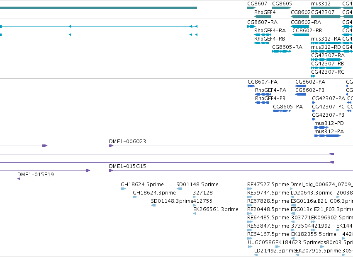Click the mus312 gene label
The width and height of the screenshot is (353, 257).
(x=321, y=4)
